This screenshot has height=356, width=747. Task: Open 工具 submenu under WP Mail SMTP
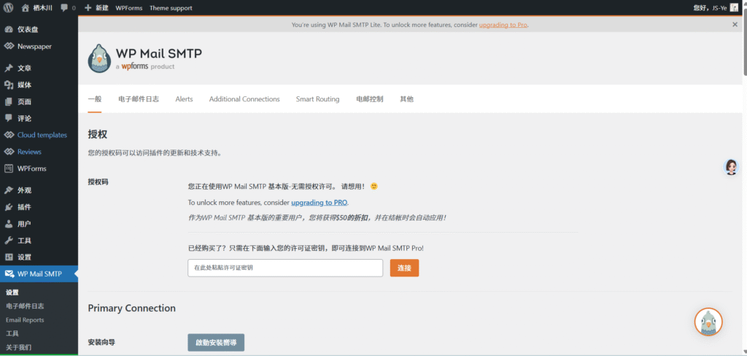pos(12,333)
